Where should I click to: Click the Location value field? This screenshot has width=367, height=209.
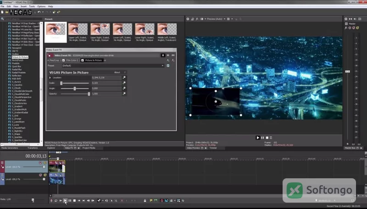(x=106, y=77)
